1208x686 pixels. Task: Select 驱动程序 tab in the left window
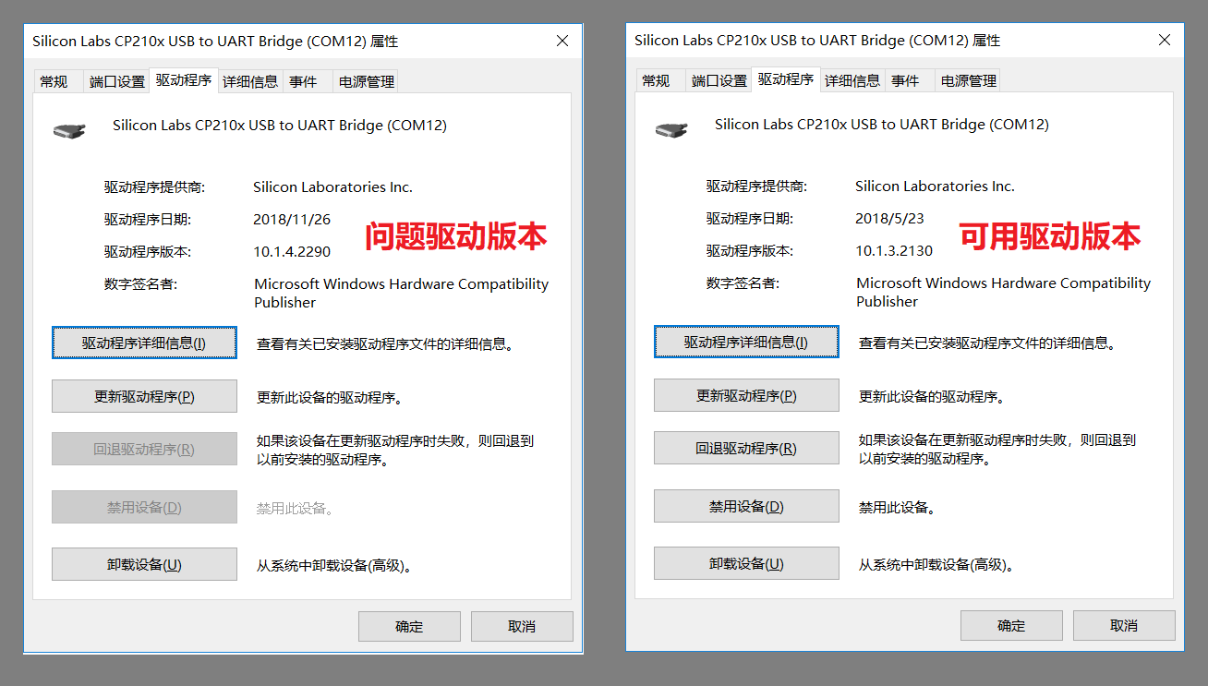184,79
